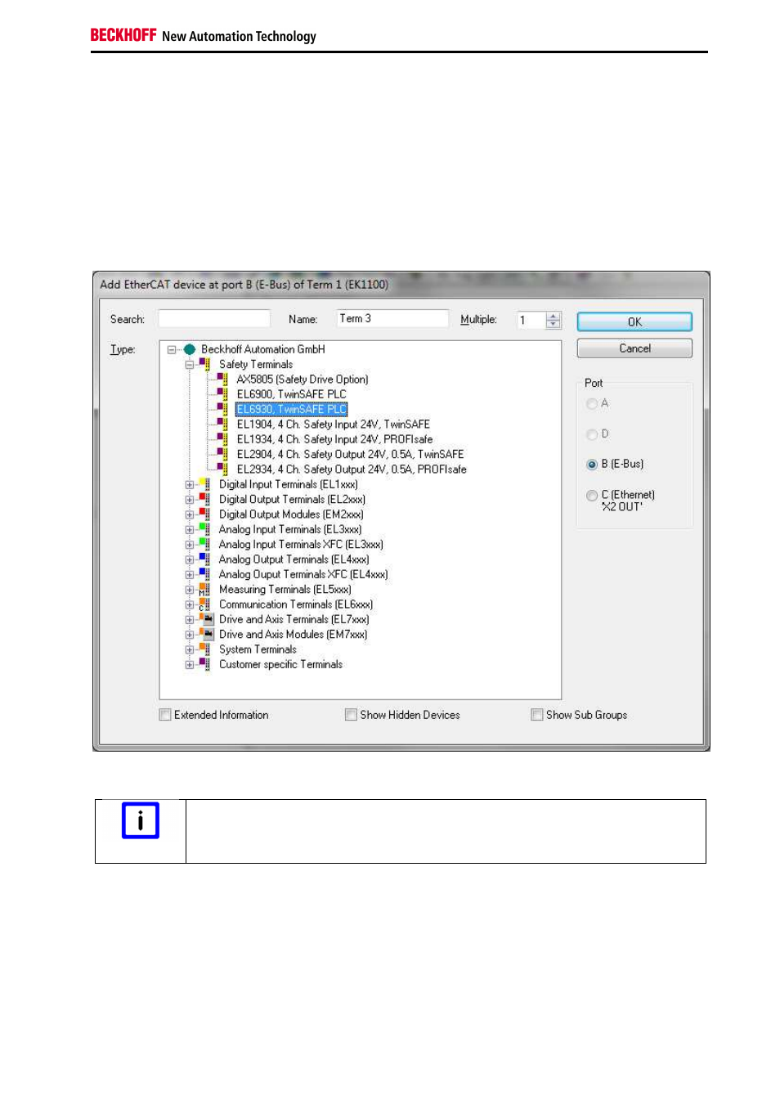Expand Analog Output Terminals (EL4xxx)
780x1105 pixels.
click(190, 560)
